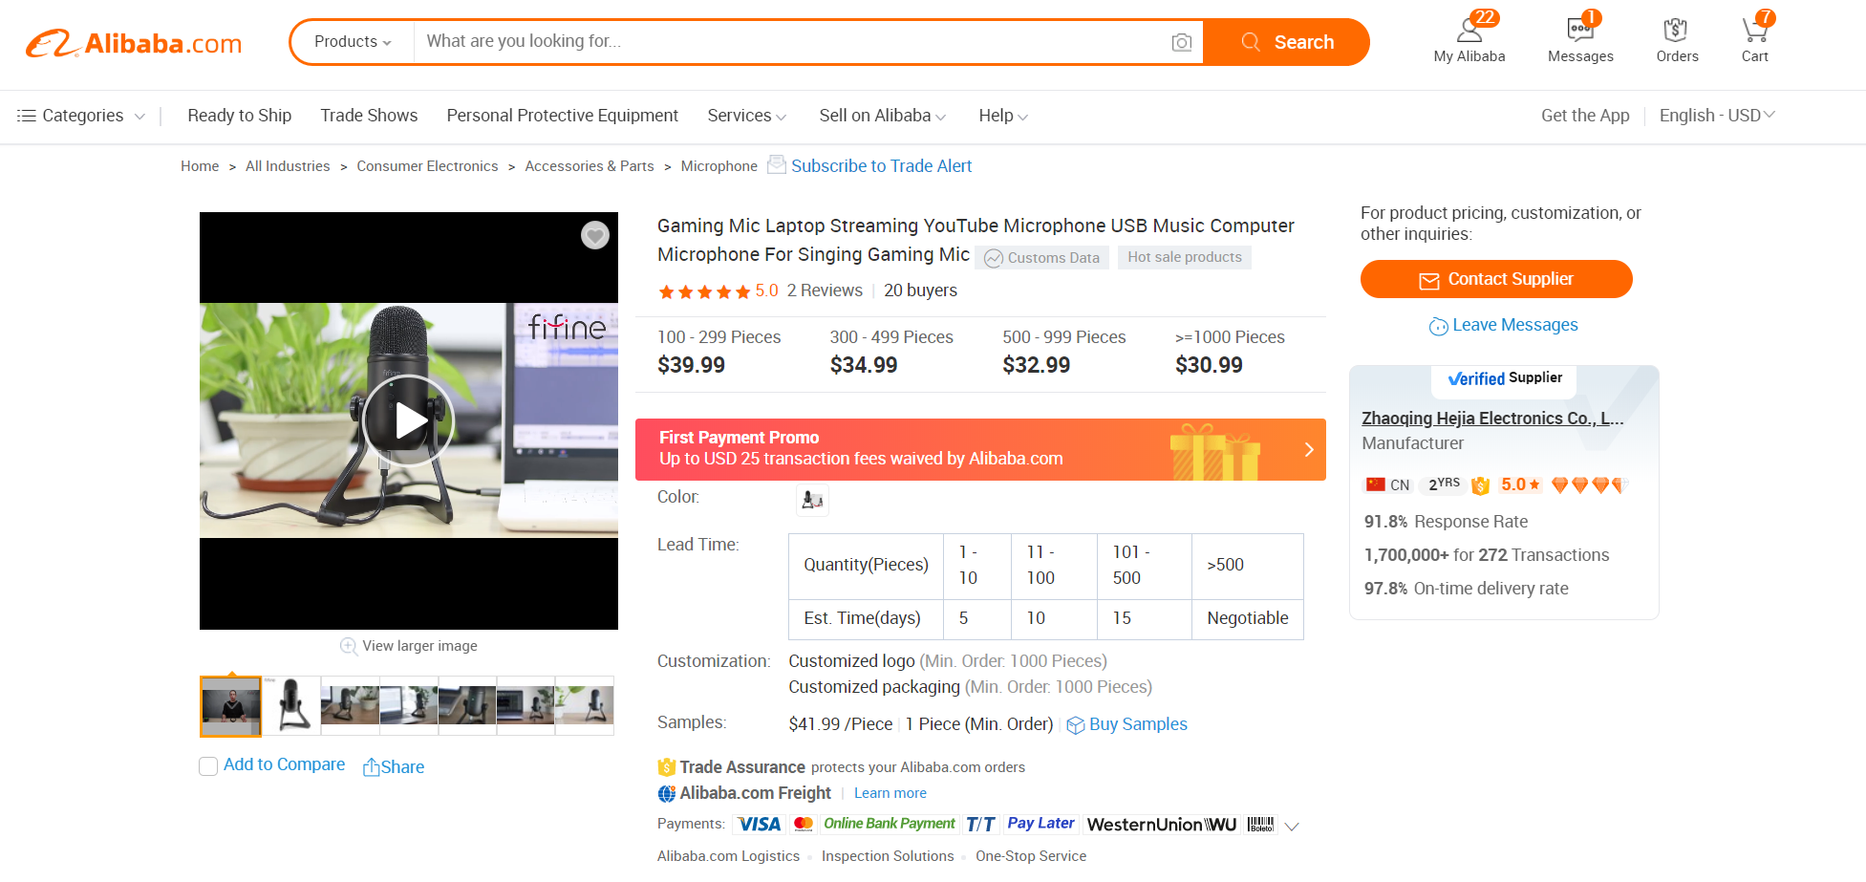Open the English - USD language selector
The height and width of the screenshot is (882, 1866).
point(1717,116)
